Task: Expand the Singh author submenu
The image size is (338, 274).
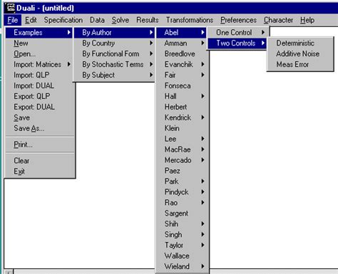Action: click(183, 235)
